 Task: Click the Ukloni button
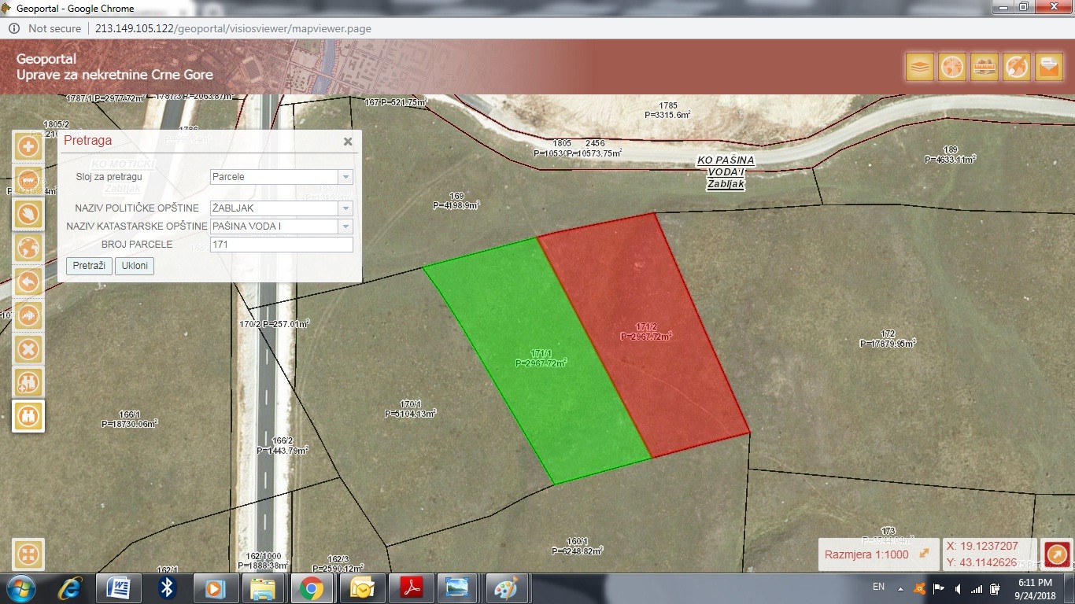[x=135, y=266]
